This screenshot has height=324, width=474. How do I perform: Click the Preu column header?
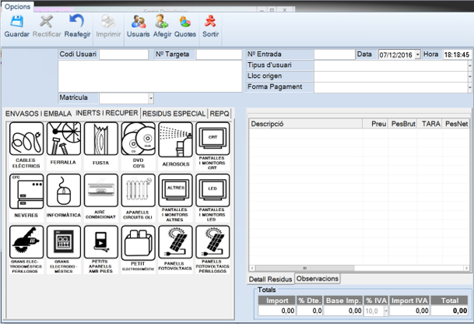click(375, 124)
